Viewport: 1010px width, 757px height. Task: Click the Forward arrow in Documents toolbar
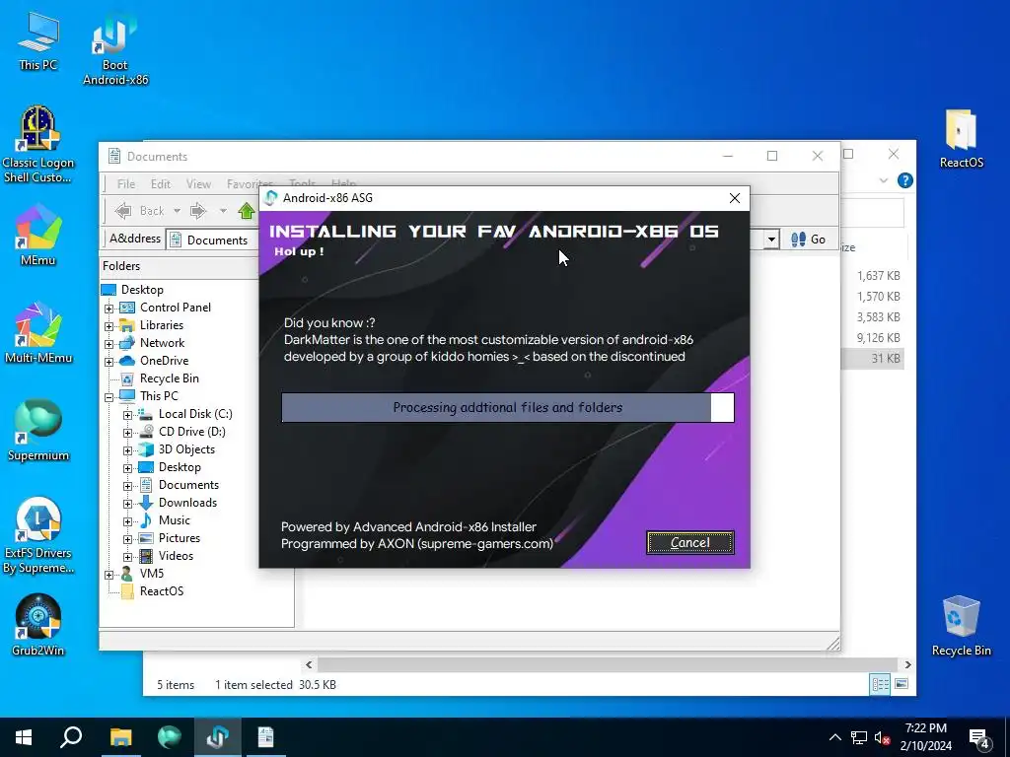(x=197, y=211)
